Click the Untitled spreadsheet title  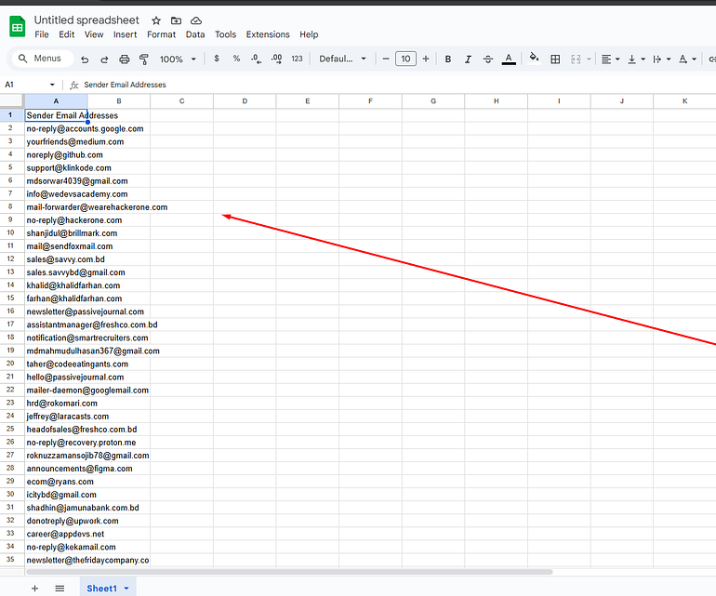pos(86,20)
